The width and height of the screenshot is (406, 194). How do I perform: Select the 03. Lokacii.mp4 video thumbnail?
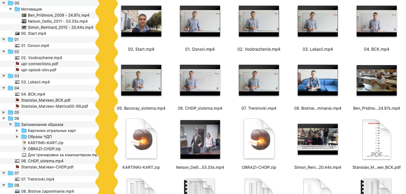tap(318, 21)
